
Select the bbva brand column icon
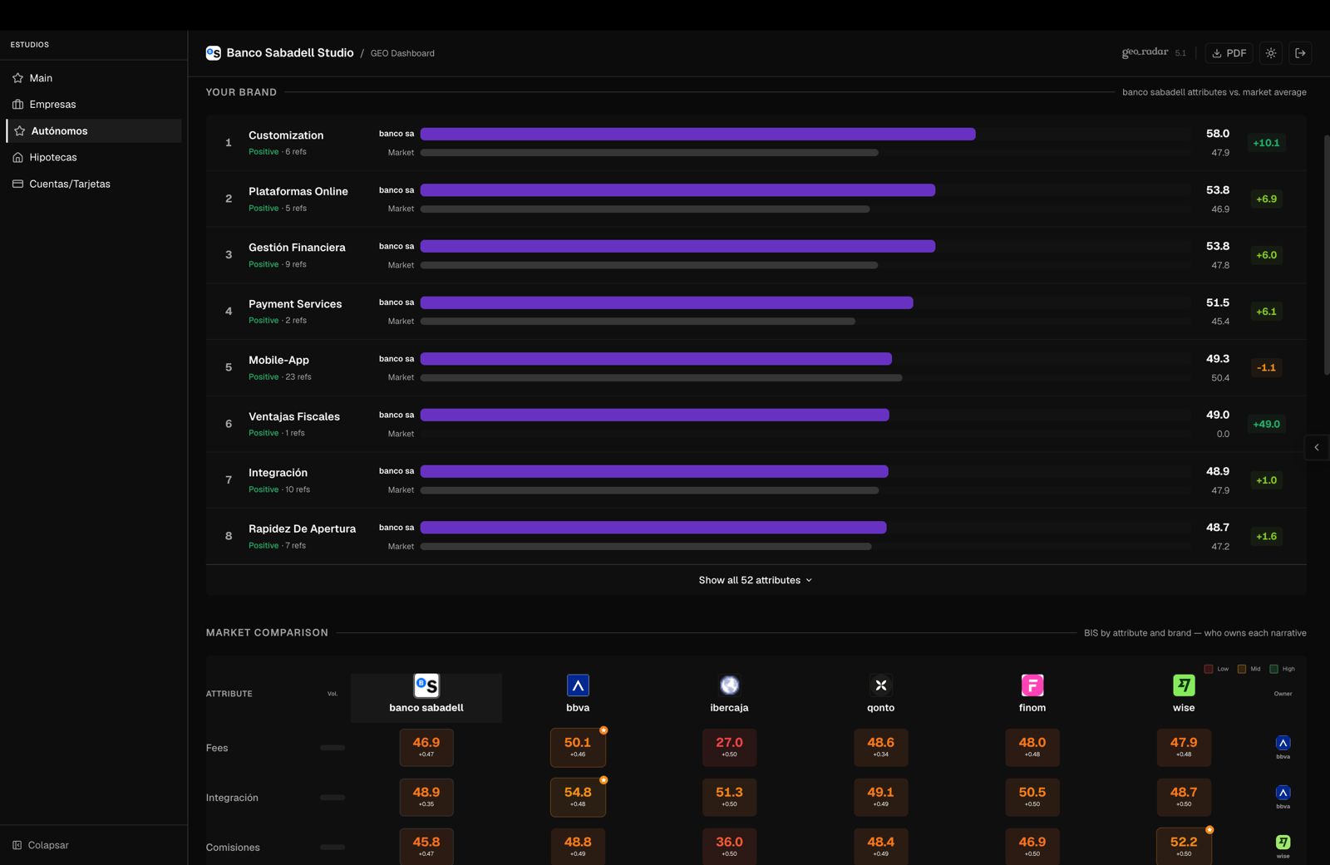(578, 686)
